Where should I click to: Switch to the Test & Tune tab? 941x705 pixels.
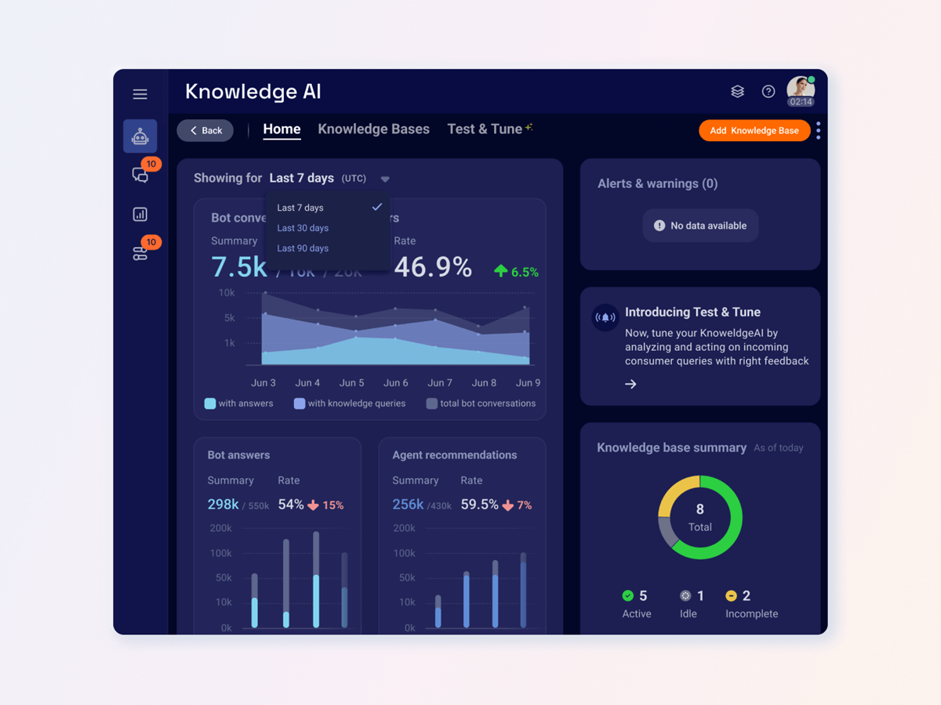pos(485,129)
